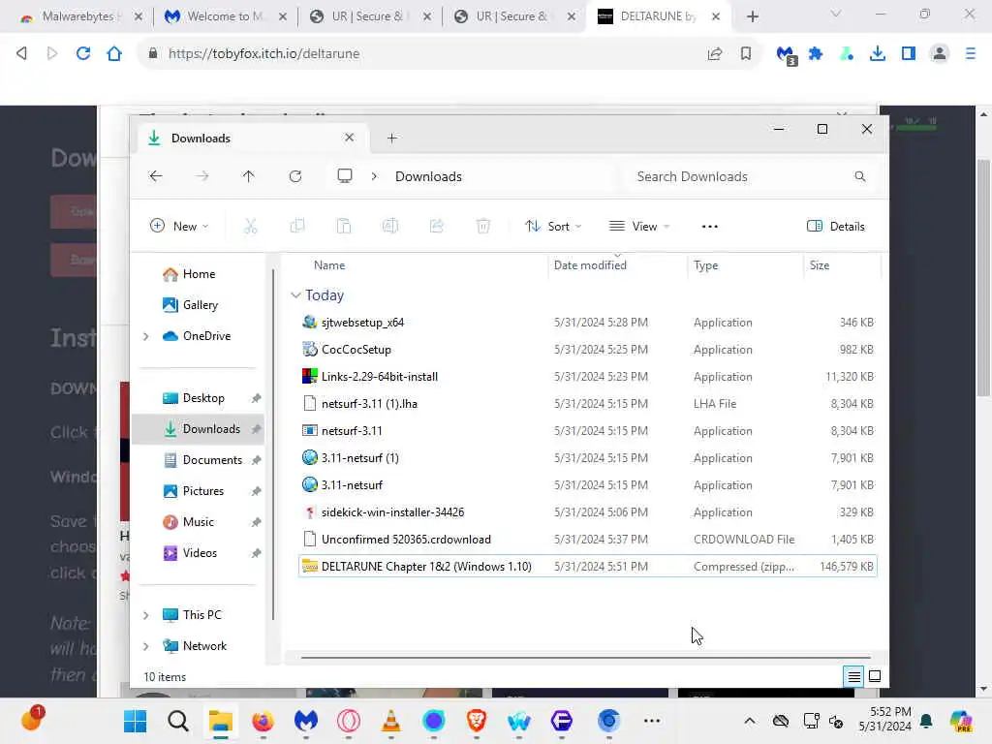The image size is (992, 744).
Task: Open Windows Start menu
Action: click(x=135, y=721)
